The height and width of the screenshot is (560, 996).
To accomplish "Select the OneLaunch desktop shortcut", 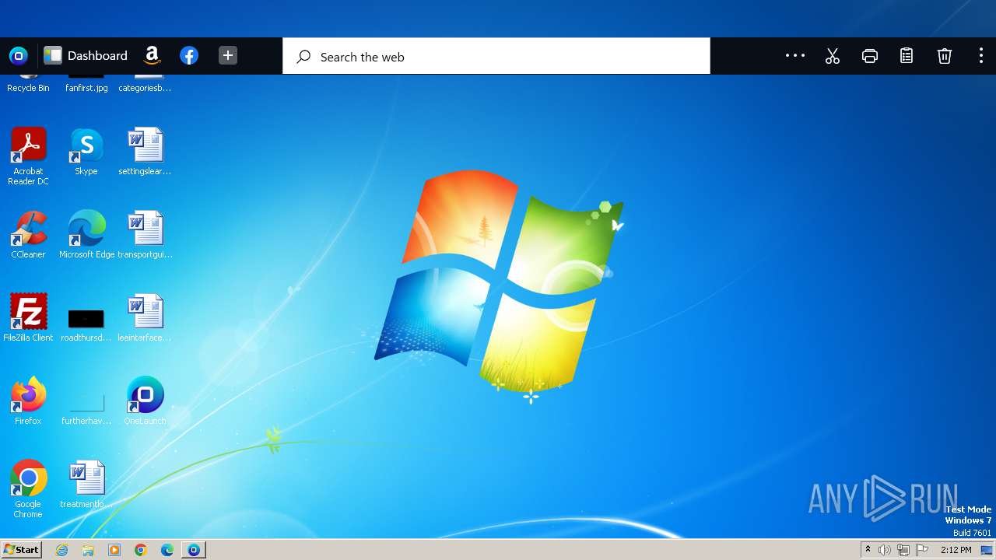I will (145, 401).
